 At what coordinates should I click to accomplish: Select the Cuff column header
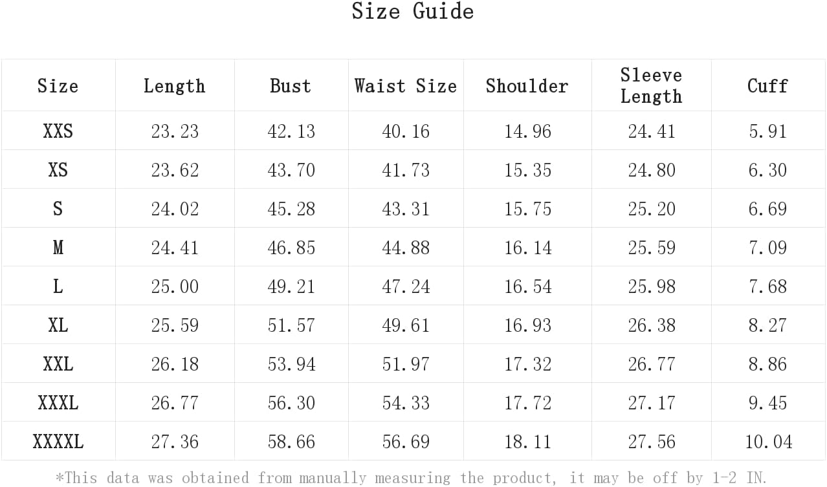767,86
